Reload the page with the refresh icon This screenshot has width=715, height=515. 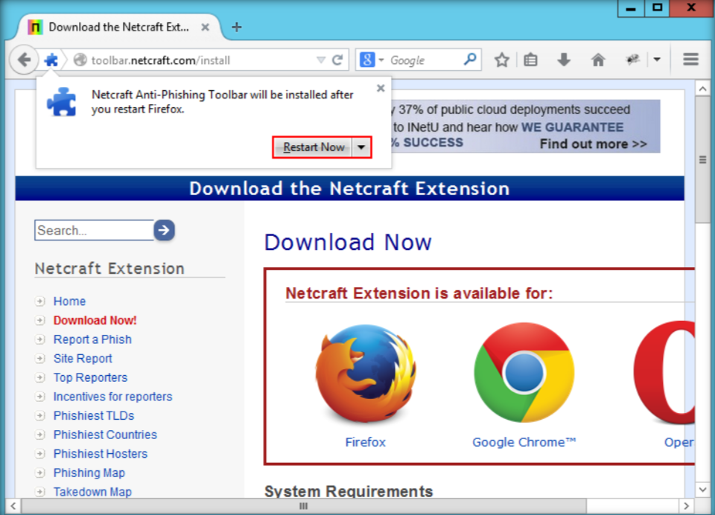[x=337, y=60]
